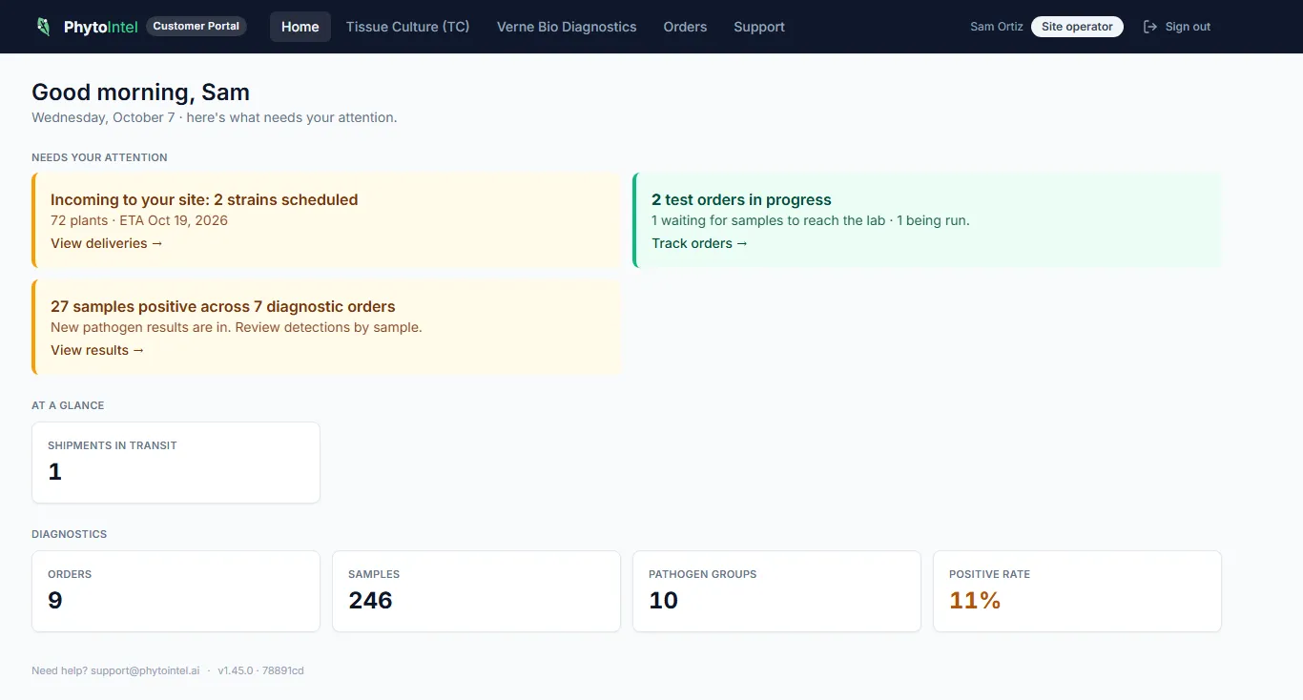
Task: Click the Sam Ortiz user name
Action: pyautogui.click(x=997, y=27)
